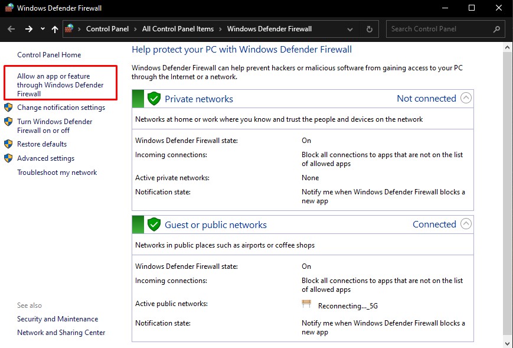Click 'Active private networks:' label
The height and width of the screenshot is (348, 513).
(x=172, y=178)
